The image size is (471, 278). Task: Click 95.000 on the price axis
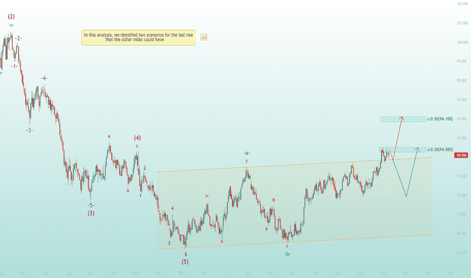(x=462, y=138)
